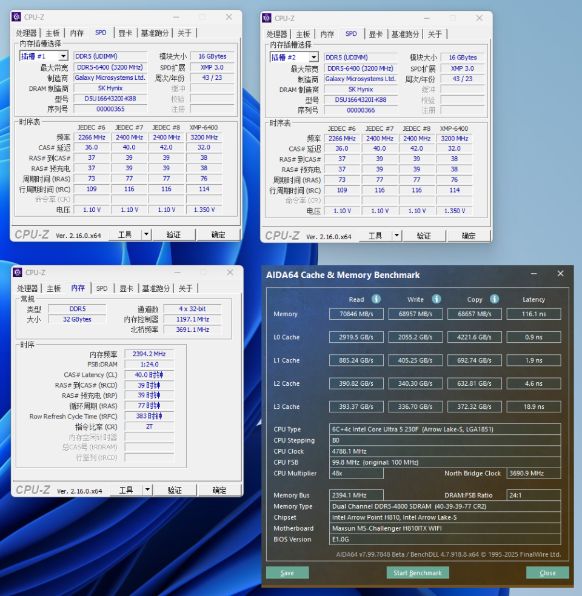Open 关于 tab in memory window
The width and height of the screenshot is (582, 596).
click(186, 288)
